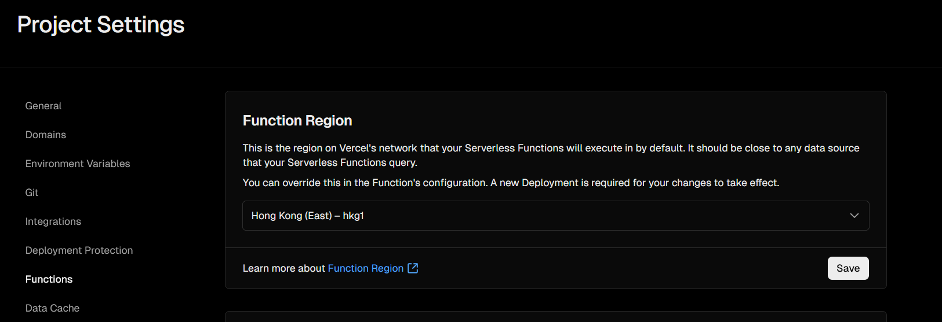Open Git settings page

pos(32,193)
